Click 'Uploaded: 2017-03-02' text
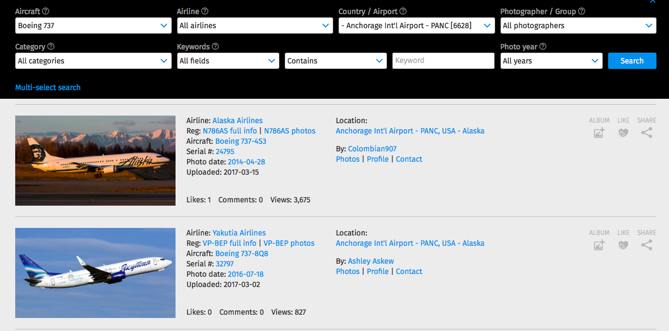669x331 pixels. (223, 284)
